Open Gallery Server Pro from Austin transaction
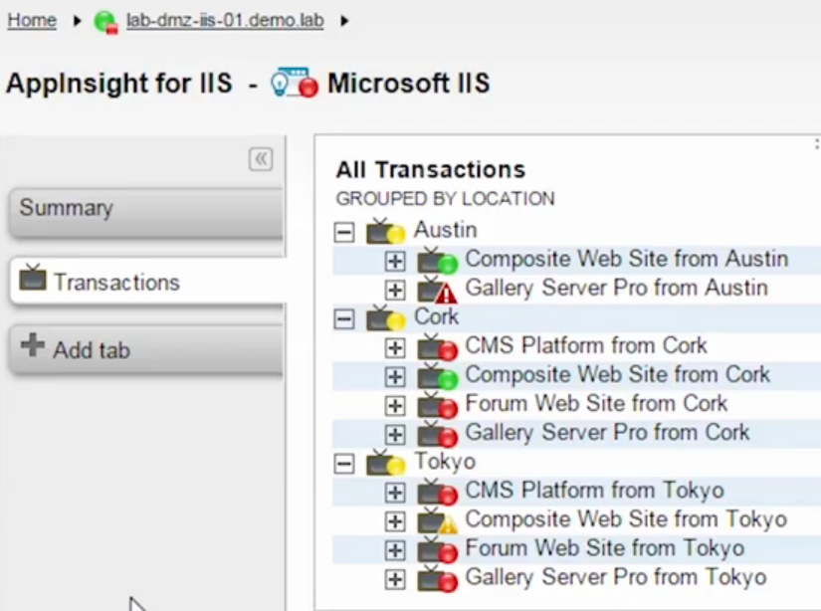The image size is (821, 611). 617,288
